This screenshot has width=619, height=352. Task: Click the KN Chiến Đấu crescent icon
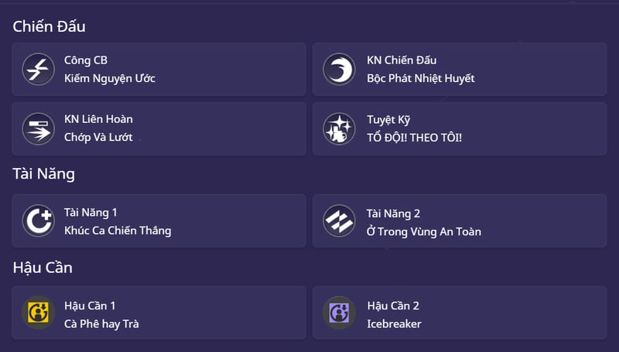coord(339,69)
